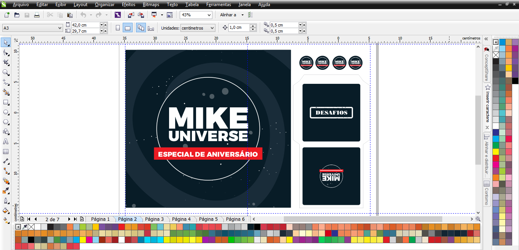Toggle landscape page orientation

pyautogui.click(x=128, y=28)
